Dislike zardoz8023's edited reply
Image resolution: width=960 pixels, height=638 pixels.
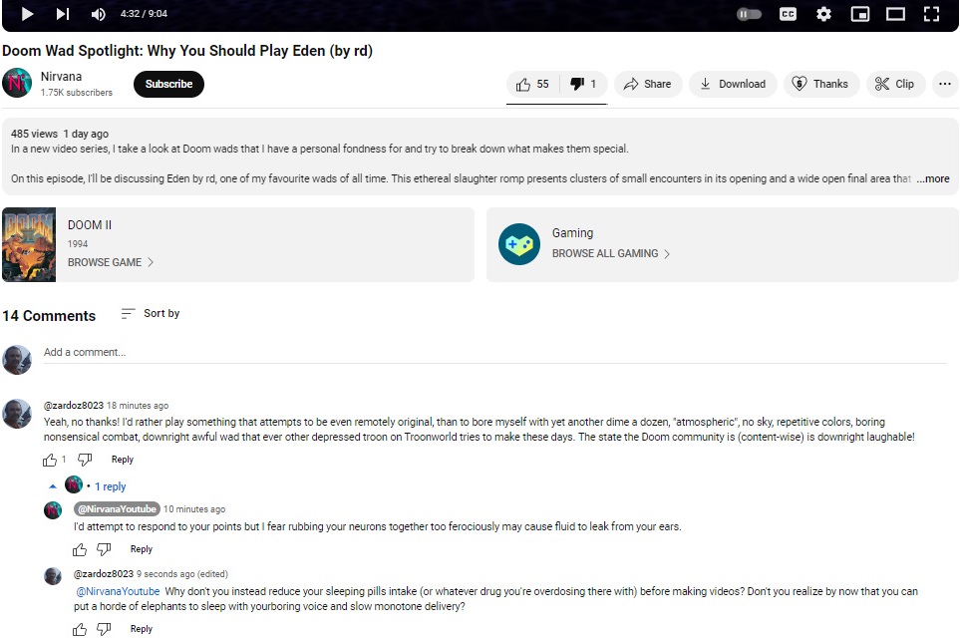(x=104, y=629)
